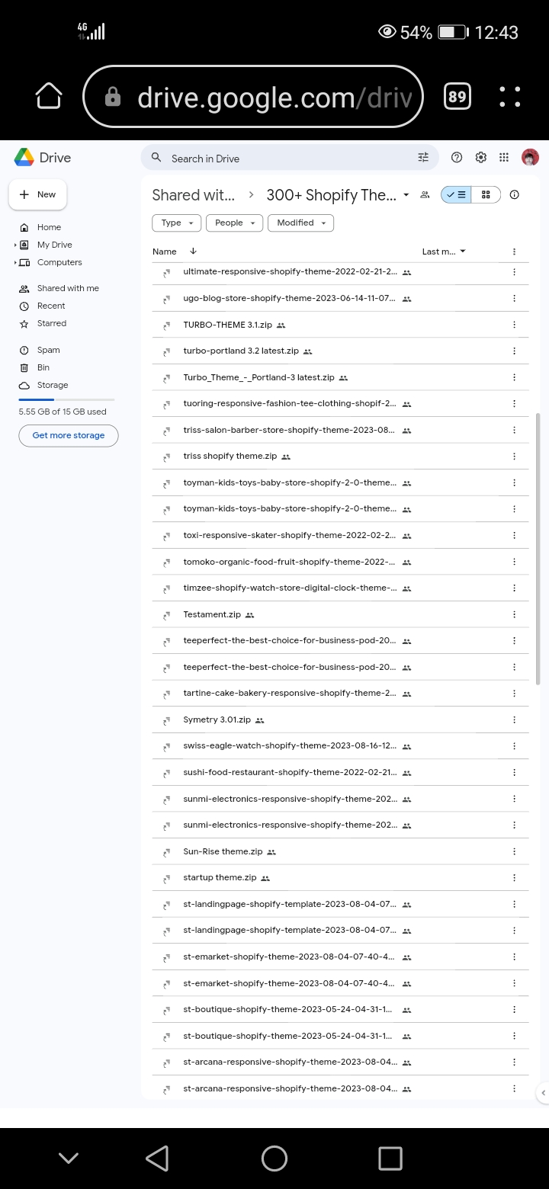Go to Shared with... breadcrumb

194,195
